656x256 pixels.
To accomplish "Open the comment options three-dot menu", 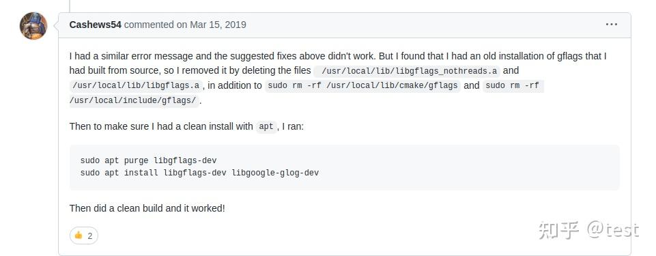I will [x=611, y=25].
